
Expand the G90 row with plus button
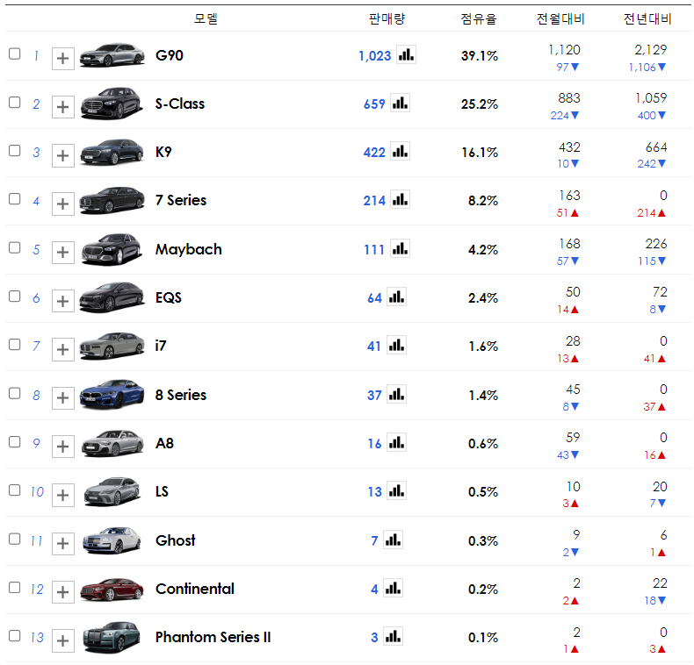tap(63, 59)
